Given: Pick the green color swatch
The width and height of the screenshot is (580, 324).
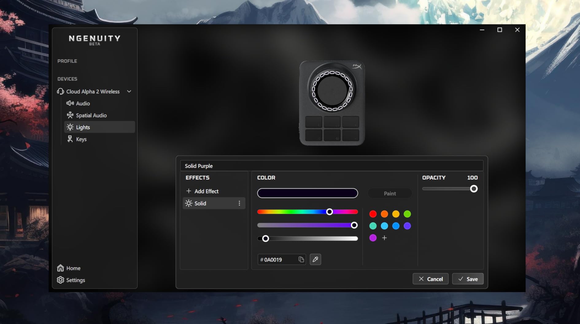Looking at the screenshot, I should pos(407,214).
